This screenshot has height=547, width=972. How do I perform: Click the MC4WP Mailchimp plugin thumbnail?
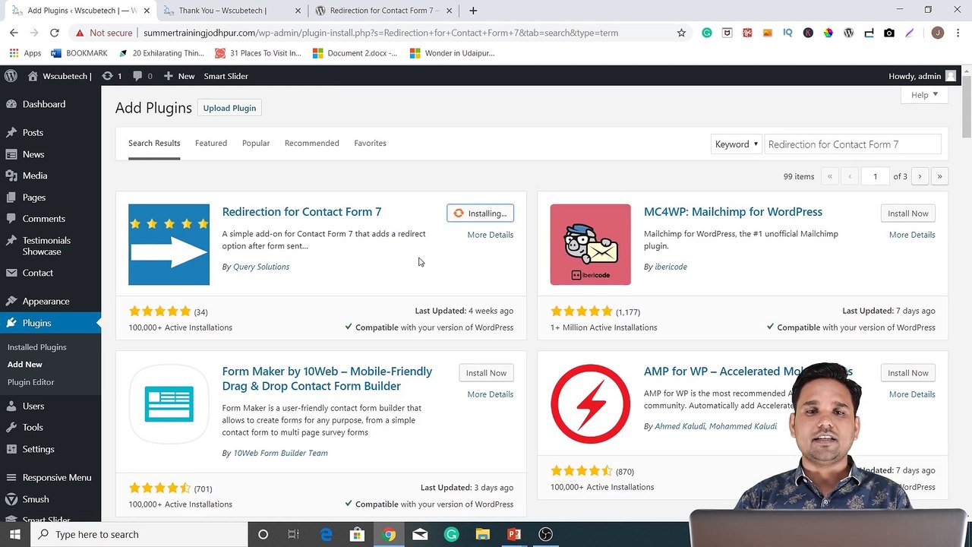point(590,245)
